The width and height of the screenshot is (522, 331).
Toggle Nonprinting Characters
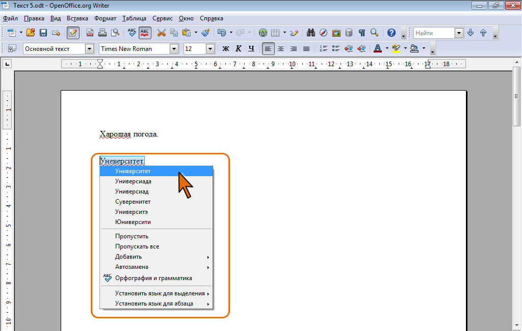tap(362, 33)
